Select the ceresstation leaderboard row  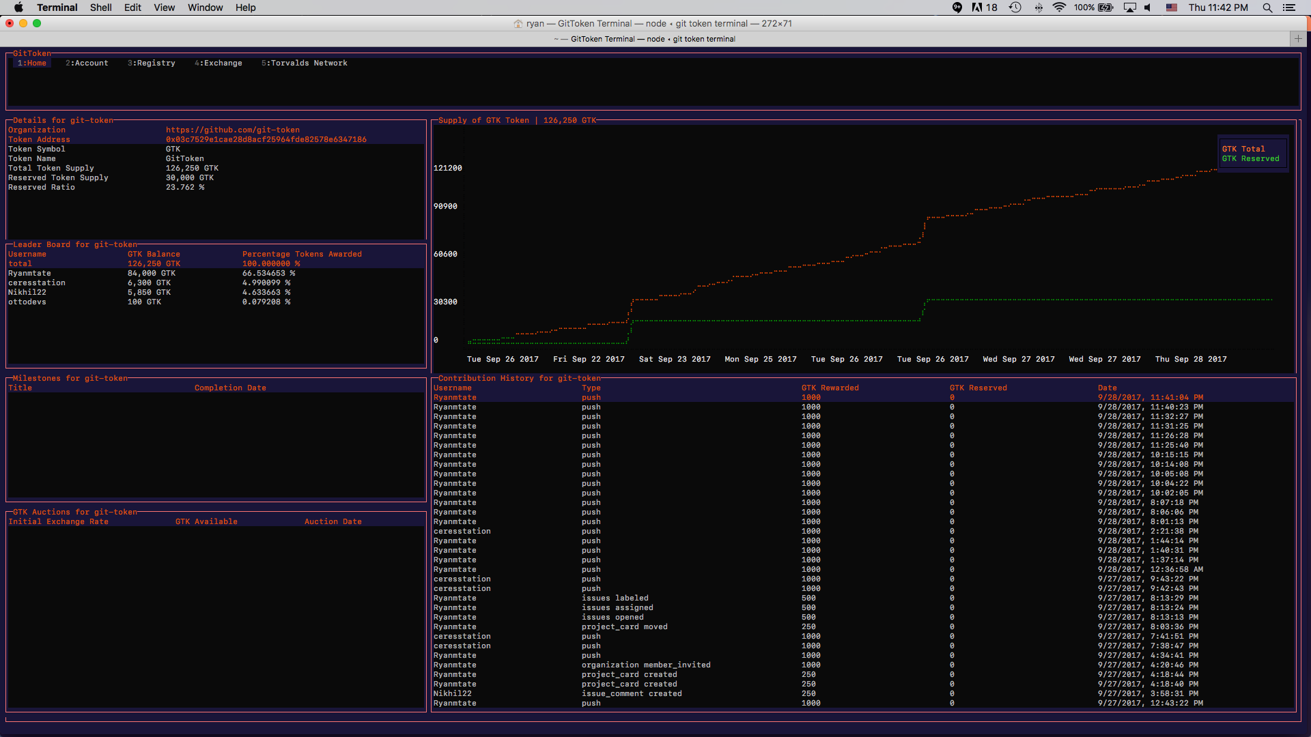[37, 283]
